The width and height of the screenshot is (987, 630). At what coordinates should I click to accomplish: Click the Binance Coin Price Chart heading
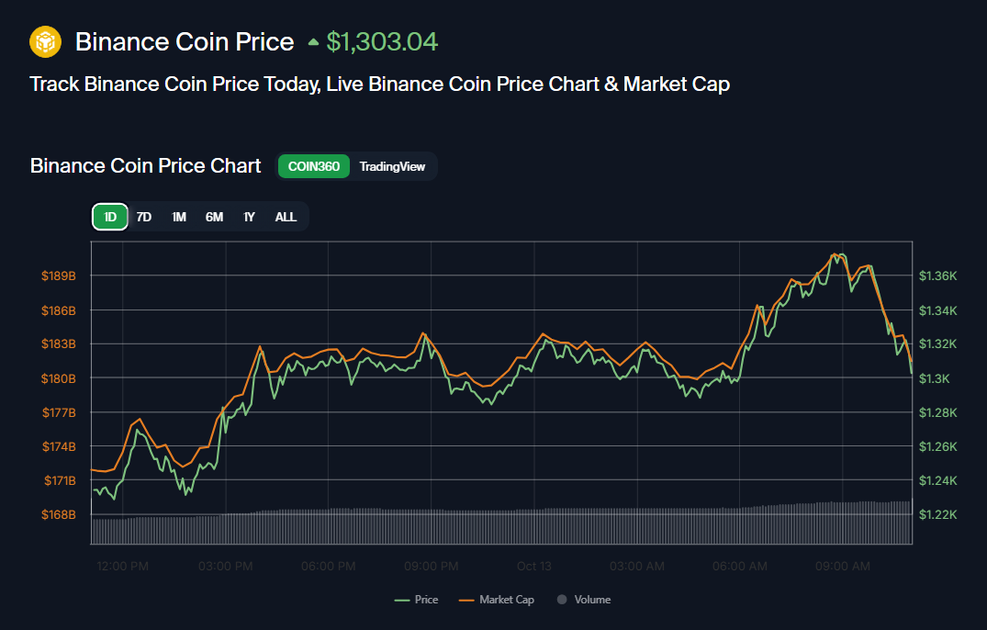146,166
